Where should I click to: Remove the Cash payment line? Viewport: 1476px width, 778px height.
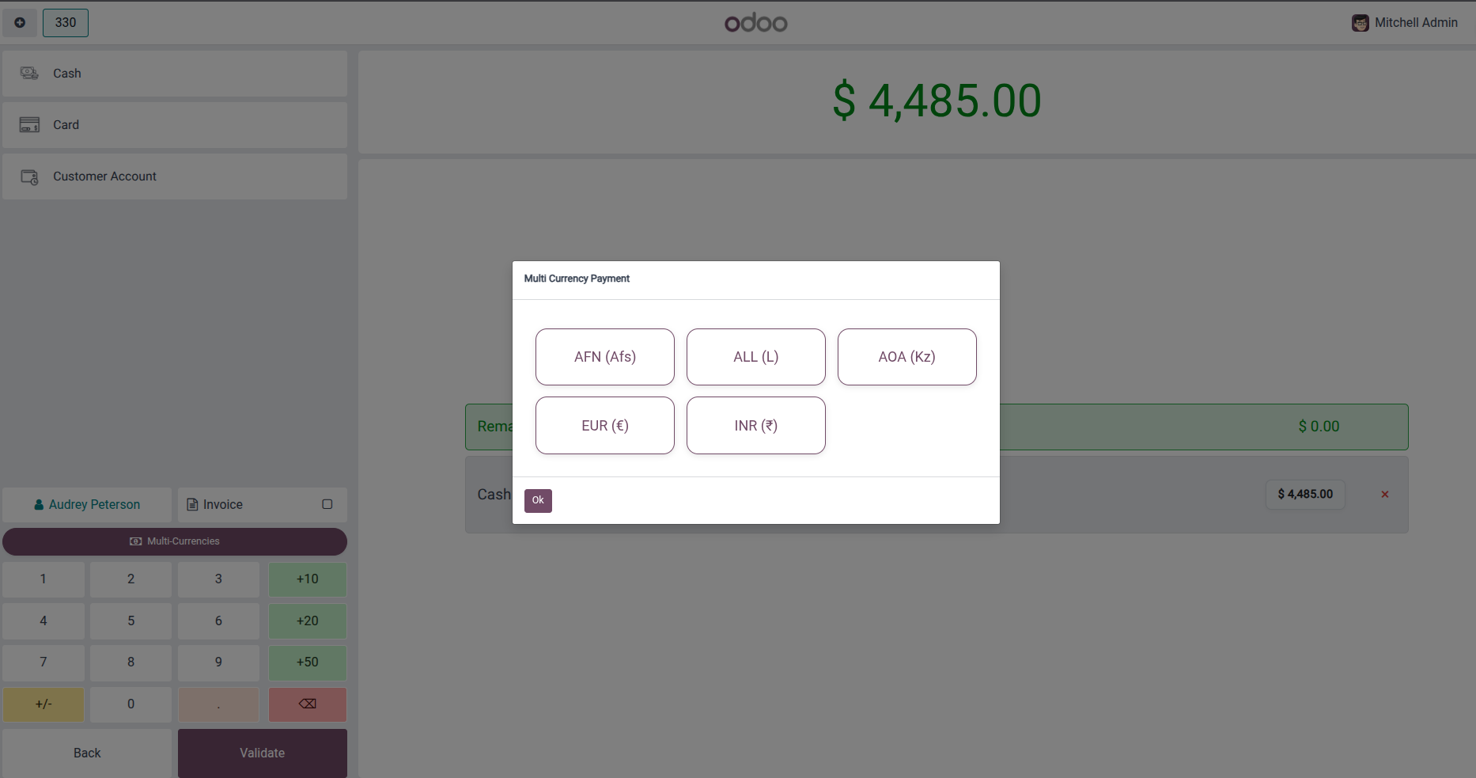tap(1385, 494)
